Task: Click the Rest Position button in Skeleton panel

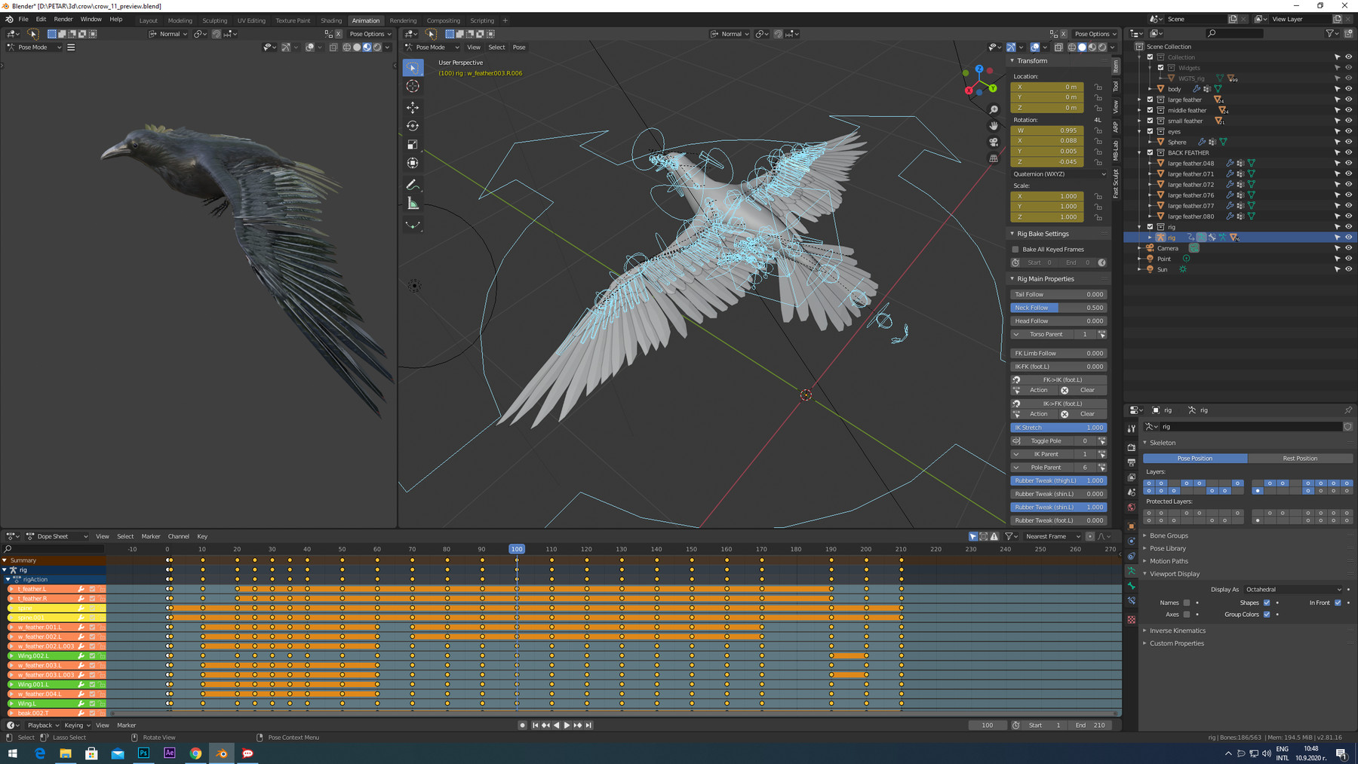Action: tap(1301, 458)
